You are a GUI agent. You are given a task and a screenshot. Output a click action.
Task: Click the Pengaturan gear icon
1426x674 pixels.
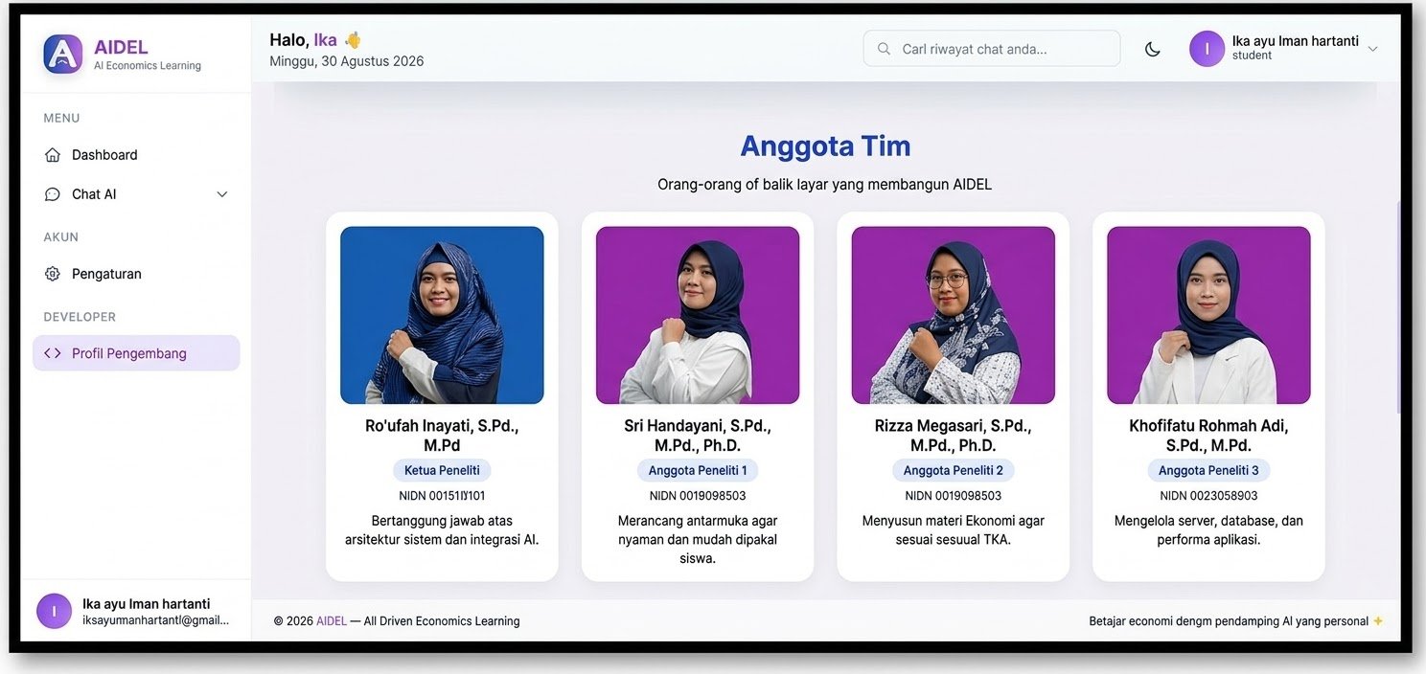53,274
